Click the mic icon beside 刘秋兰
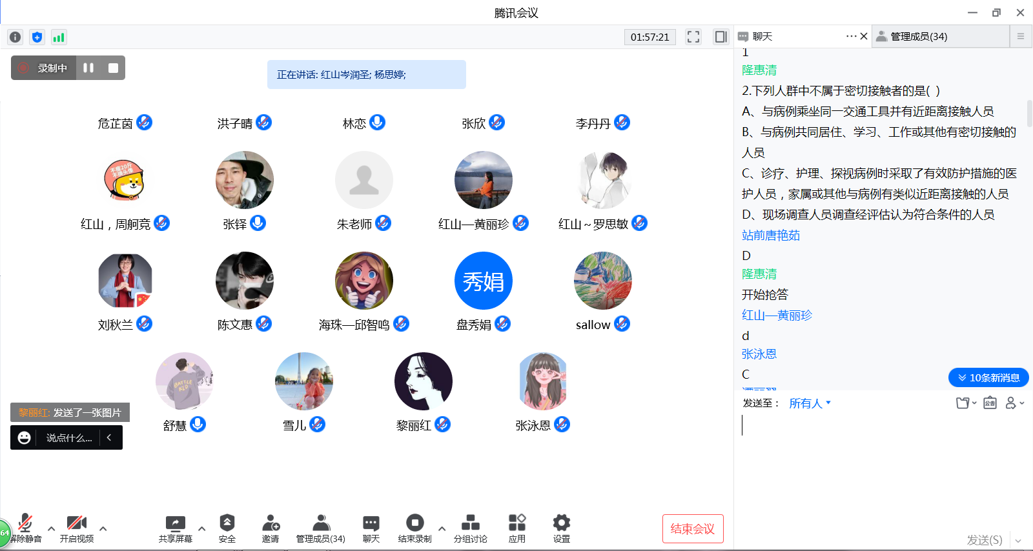This screenshot has width=1033, height=551. [x=145, y=323]
